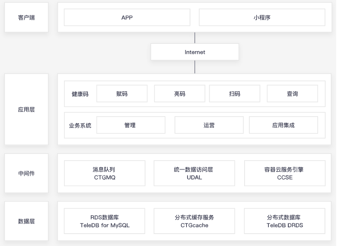Select the 管理 business system box
Screen dimensions: 338x246
point(130,125)
